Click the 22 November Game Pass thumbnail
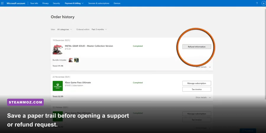 click(x=58, y=86)
